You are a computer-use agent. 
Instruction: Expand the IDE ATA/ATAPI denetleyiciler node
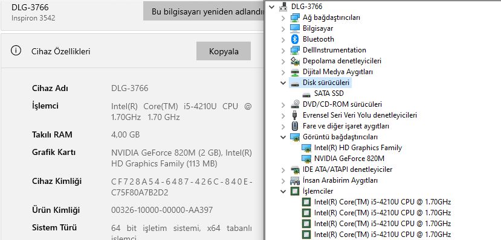(x=283, y=169)
